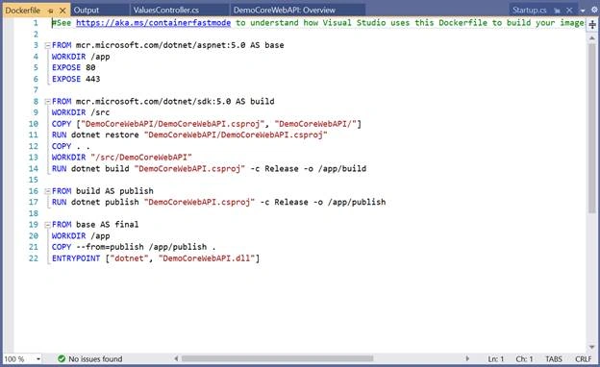This screenshot has width=600, height=367.
Task: Click the EXPOSE 443 line
Action: (x=76, y=79)
